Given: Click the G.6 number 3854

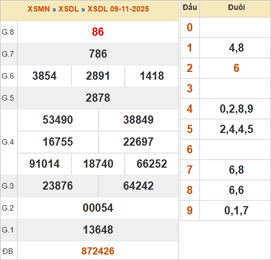Looking at the screenshot, I should pyautogui.click(x=45, y=76).
